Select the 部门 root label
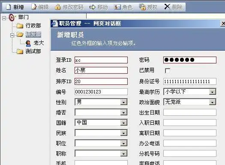 pos(24,17)
